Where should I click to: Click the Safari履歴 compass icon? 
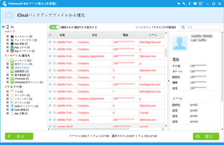[x=12, y=110]
